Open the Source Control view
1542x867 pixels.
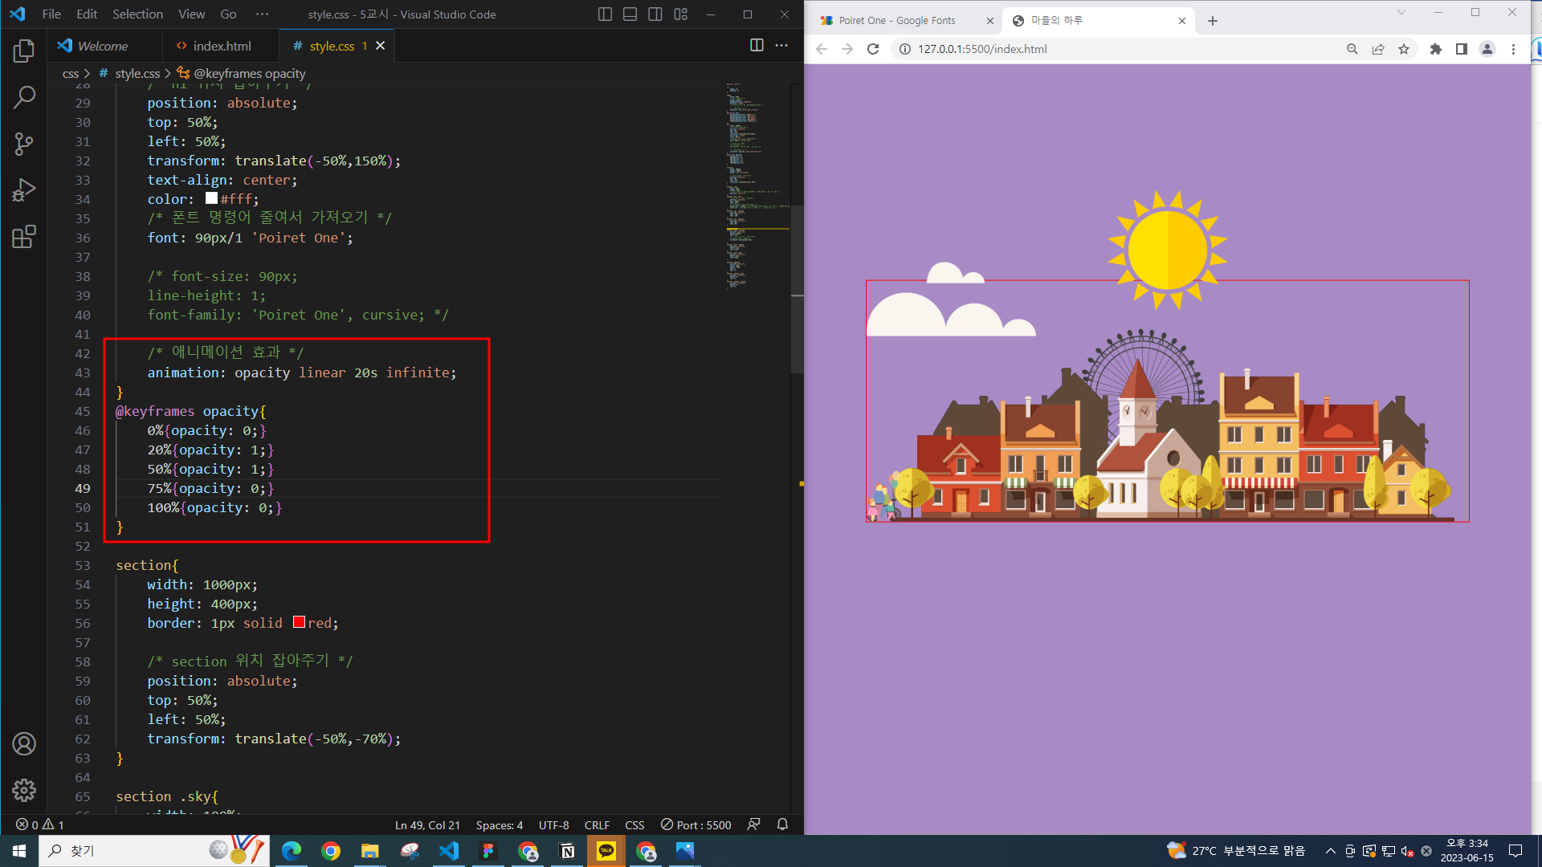[24, 144]
